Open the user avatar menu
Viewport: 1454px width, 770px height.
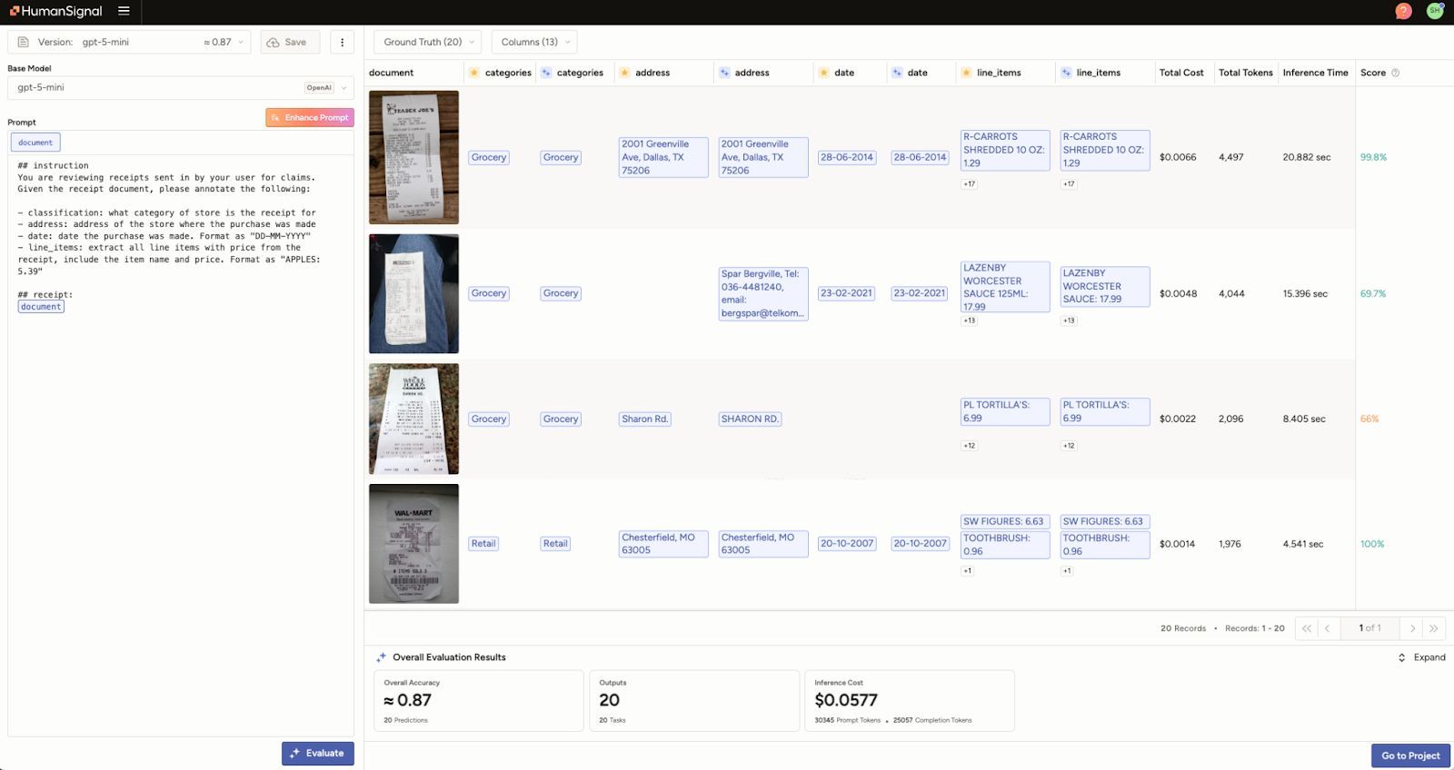coord(1435,11)
